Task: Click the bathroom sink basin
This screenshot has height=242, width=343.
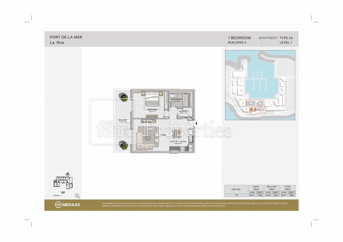Action: coord(173,96)
